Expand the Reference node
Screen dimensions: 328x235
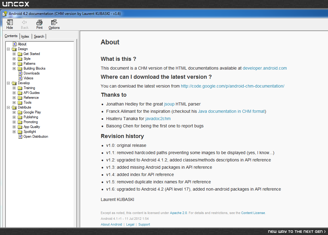(14, 98)
